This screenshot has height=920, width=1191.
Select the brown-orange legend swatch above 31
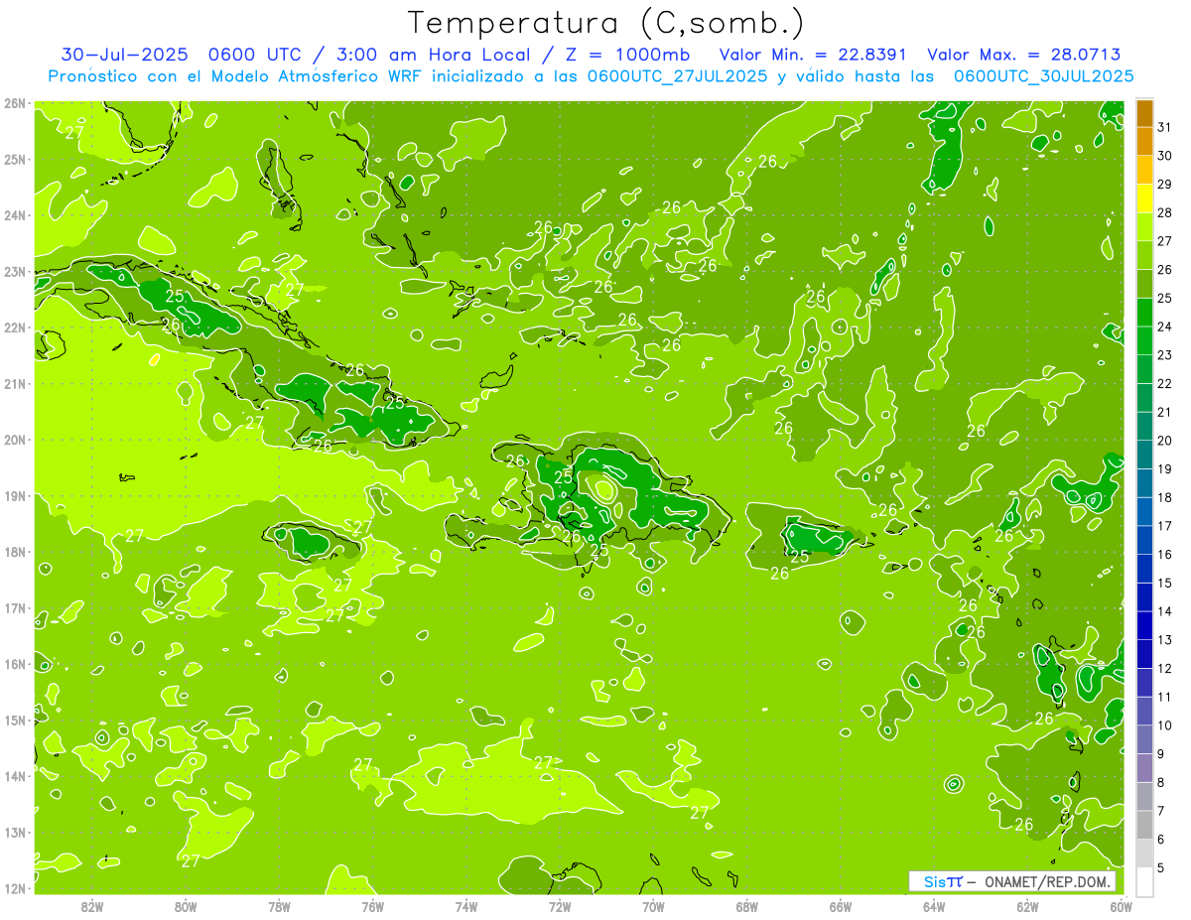[x=1144, y=113]
